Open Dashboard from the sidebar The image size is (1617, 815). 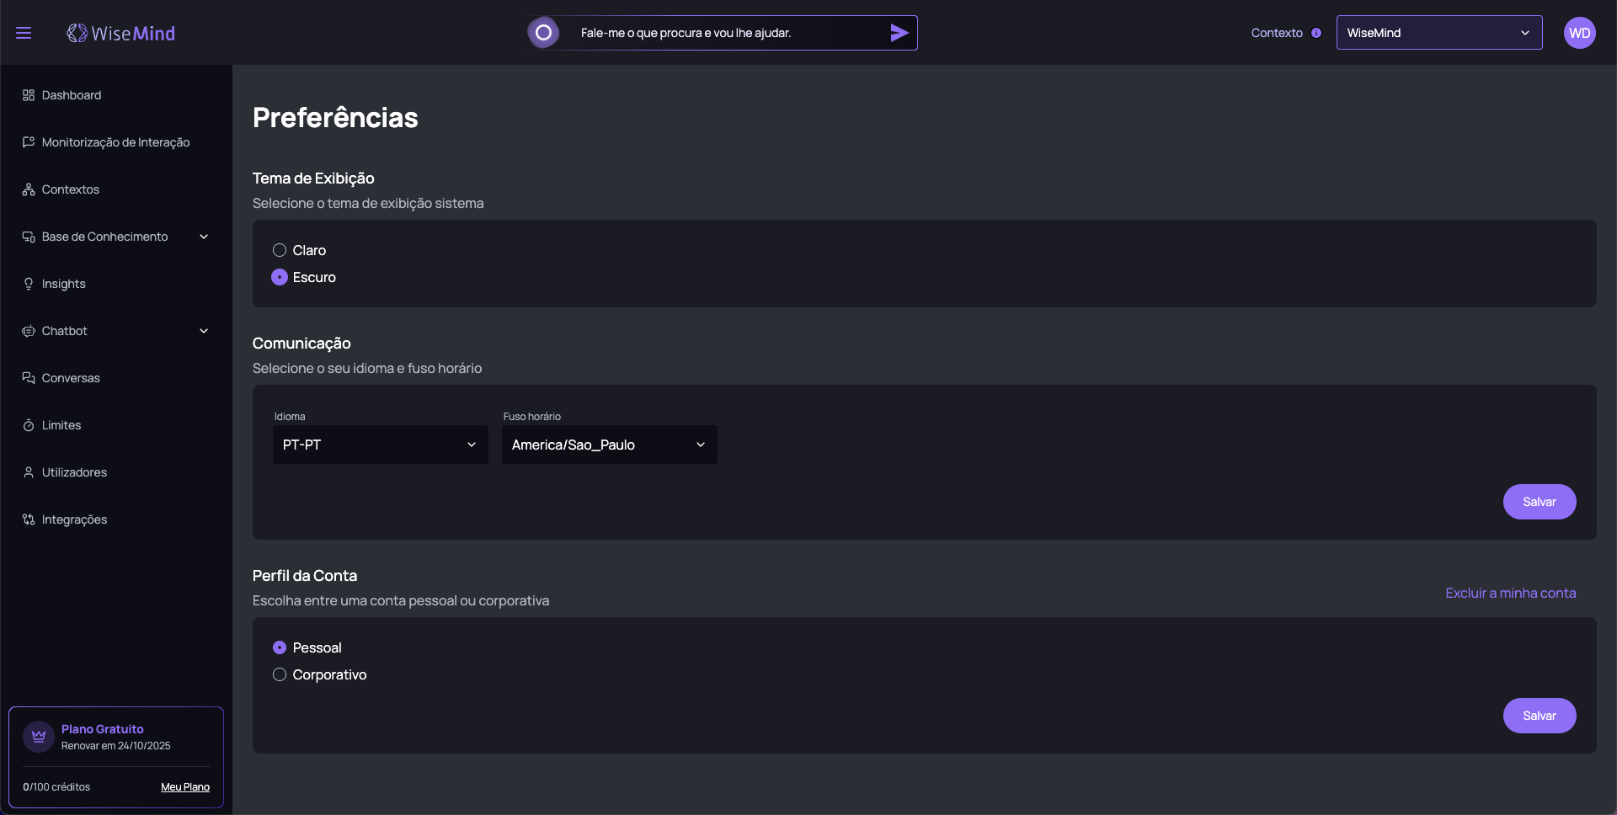(72, 95)
